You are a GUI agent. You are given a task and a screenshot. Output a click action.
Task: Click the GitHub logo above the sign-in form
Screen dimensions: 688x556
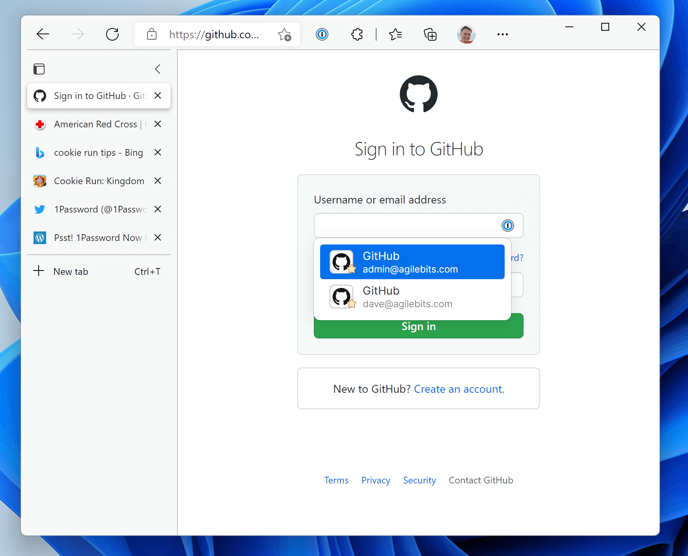click(419, 95)
